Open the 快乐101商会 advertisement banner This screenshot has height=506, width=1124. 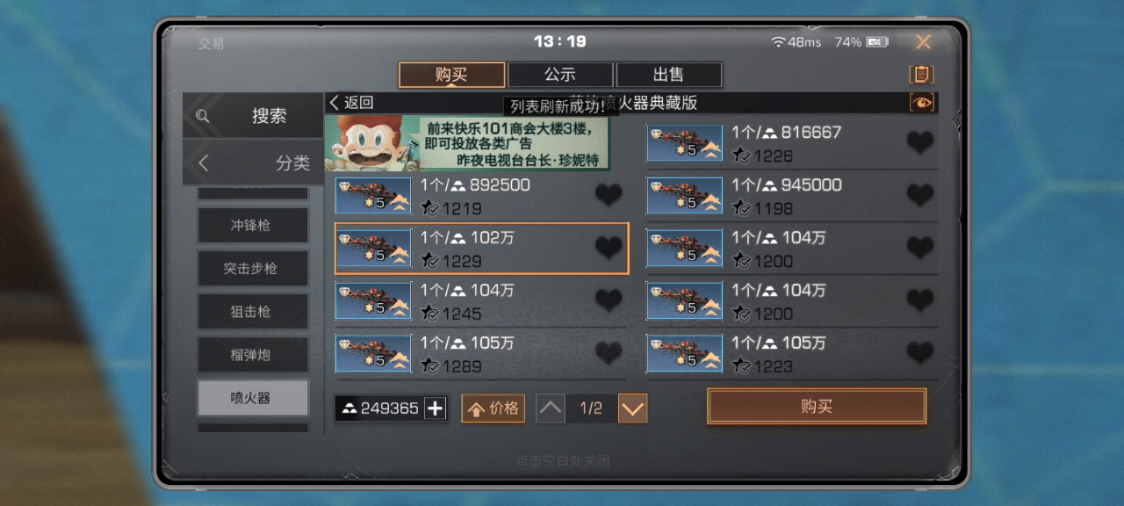click(468, 144)
